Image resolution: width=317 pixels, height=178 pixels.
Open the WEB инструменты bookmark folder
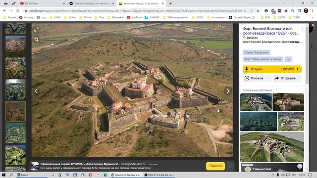175,18
